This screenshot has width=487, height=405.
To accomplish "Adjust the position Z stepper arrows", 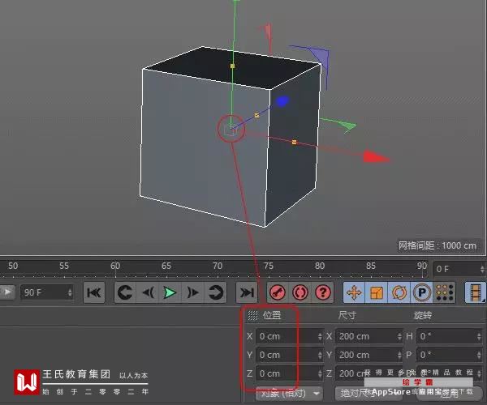I will (x=320, y=373).
